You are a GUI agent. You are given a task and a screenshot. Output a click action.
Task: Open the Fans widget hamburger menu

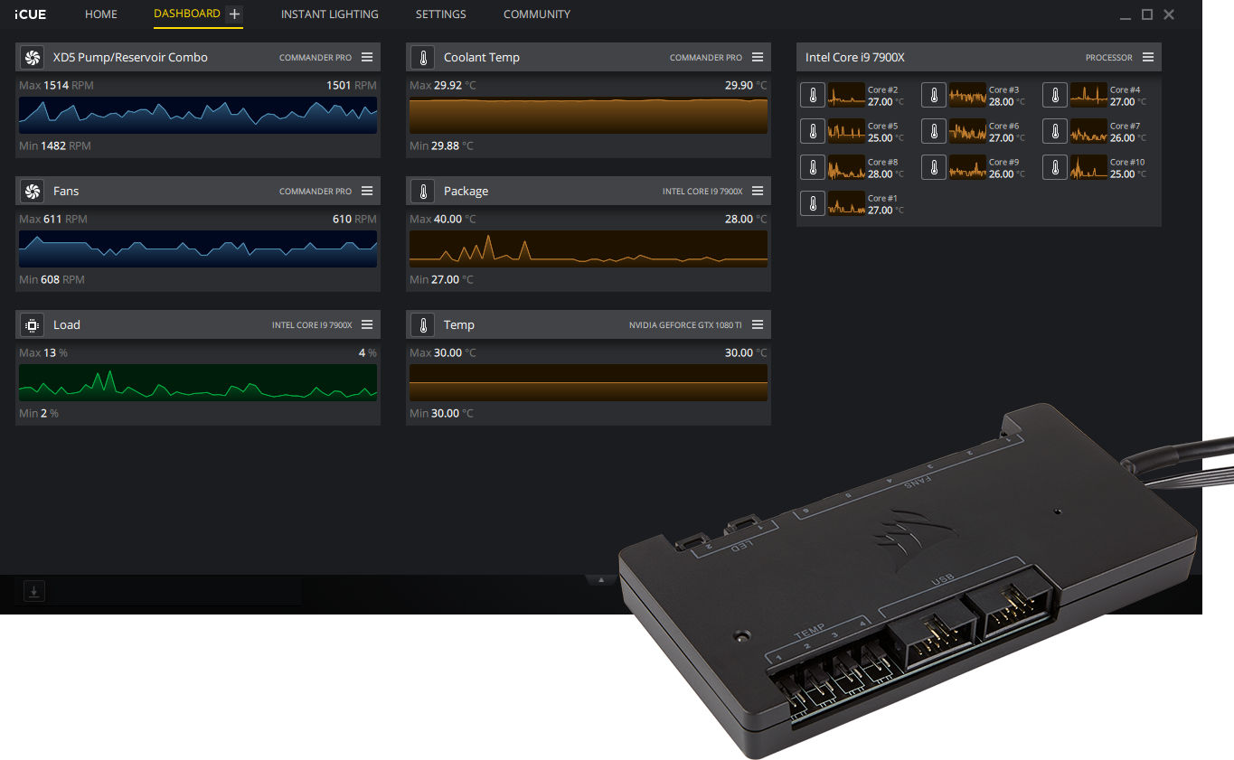point(367,191)
